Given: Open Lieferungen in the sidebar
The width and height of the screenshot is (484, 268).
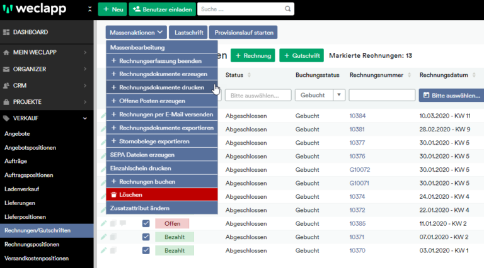Looking at the screenshot, I should [x=20, y=203].
